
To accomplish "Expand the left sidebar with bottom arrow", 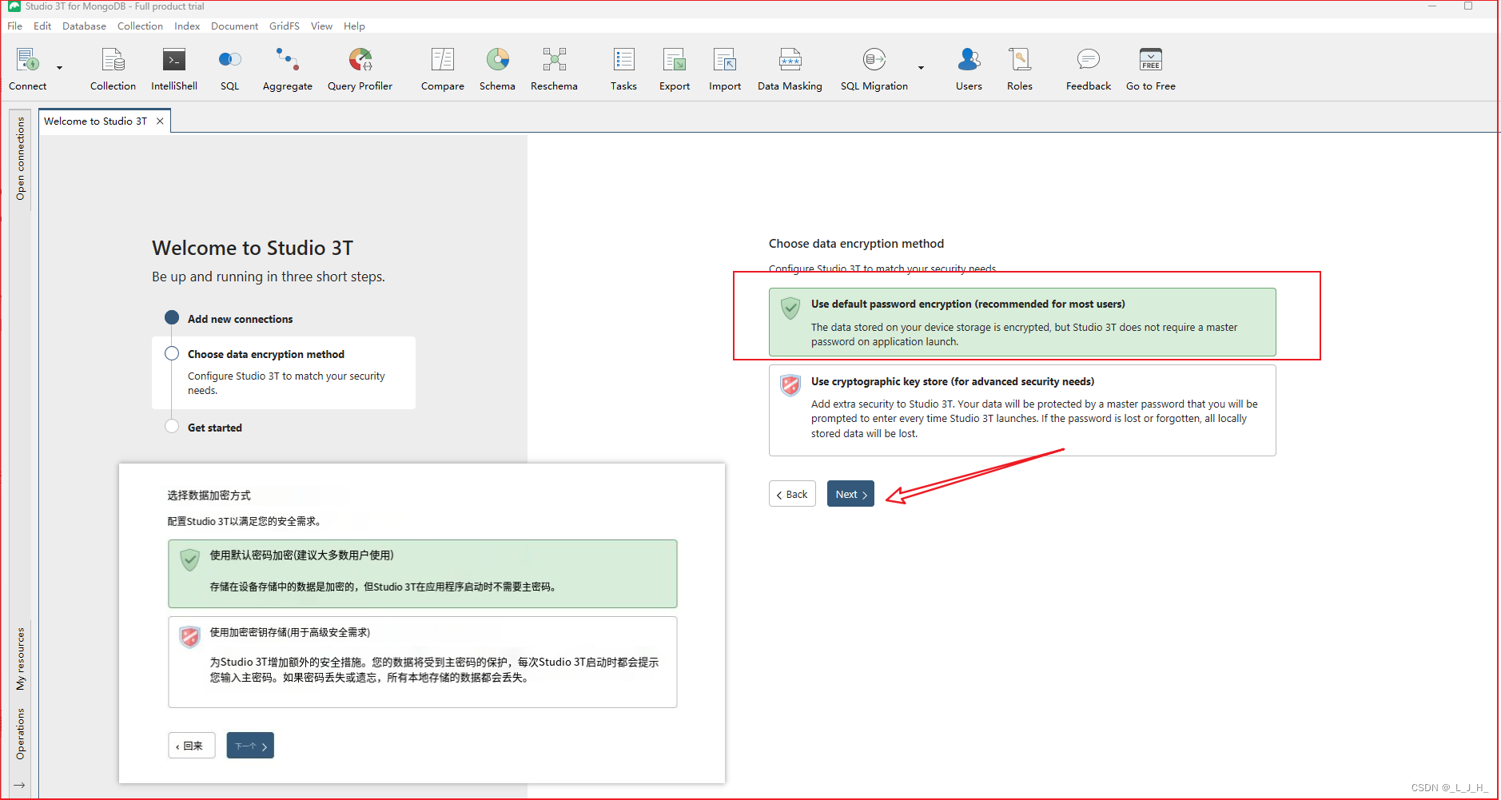I will pos(20,786).
